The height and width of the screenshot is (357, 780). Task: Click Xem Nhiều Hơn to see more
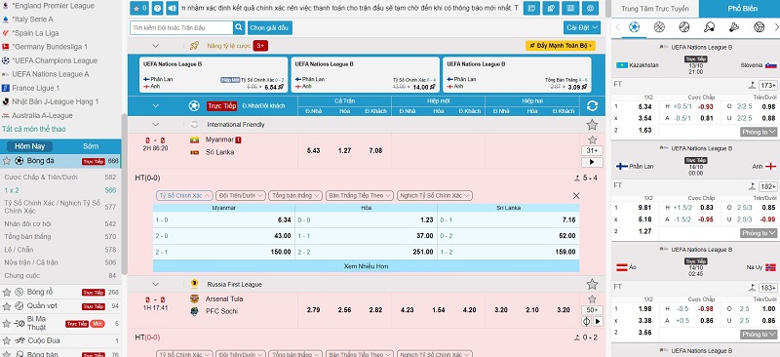pos(367,266)
